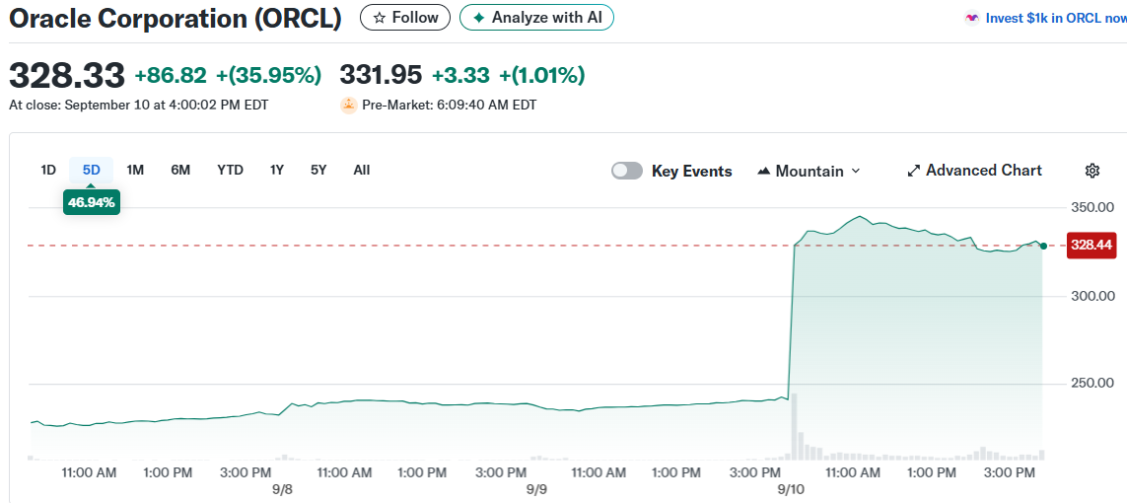1127x503 pixels.
Task: Select the 6M time range
Action: point(180,171)
